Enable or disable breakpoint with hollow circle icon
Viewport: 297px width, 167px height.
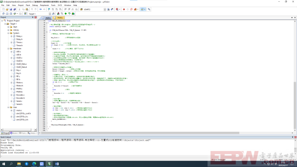[x=127, y=9]
